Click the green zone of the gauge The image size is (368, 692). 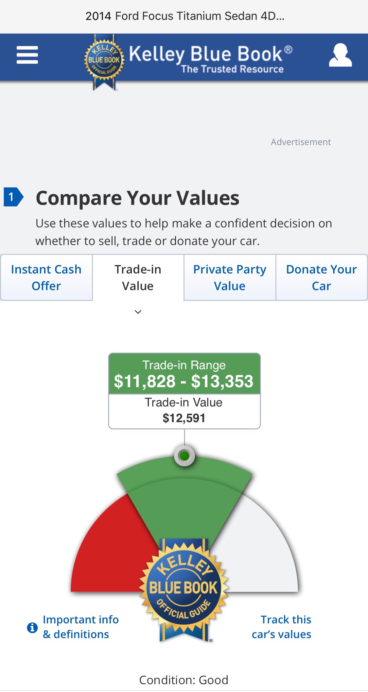[x=184, y=500]
